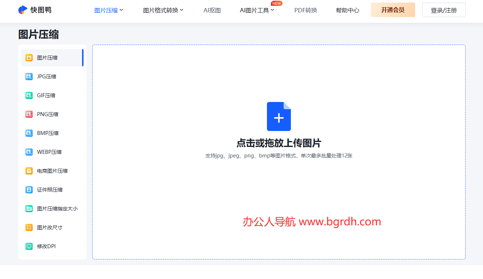This screenshot has height=279, width=483.
Task: Click the 修改DPI monitor icon
Action: click(29, 246)
